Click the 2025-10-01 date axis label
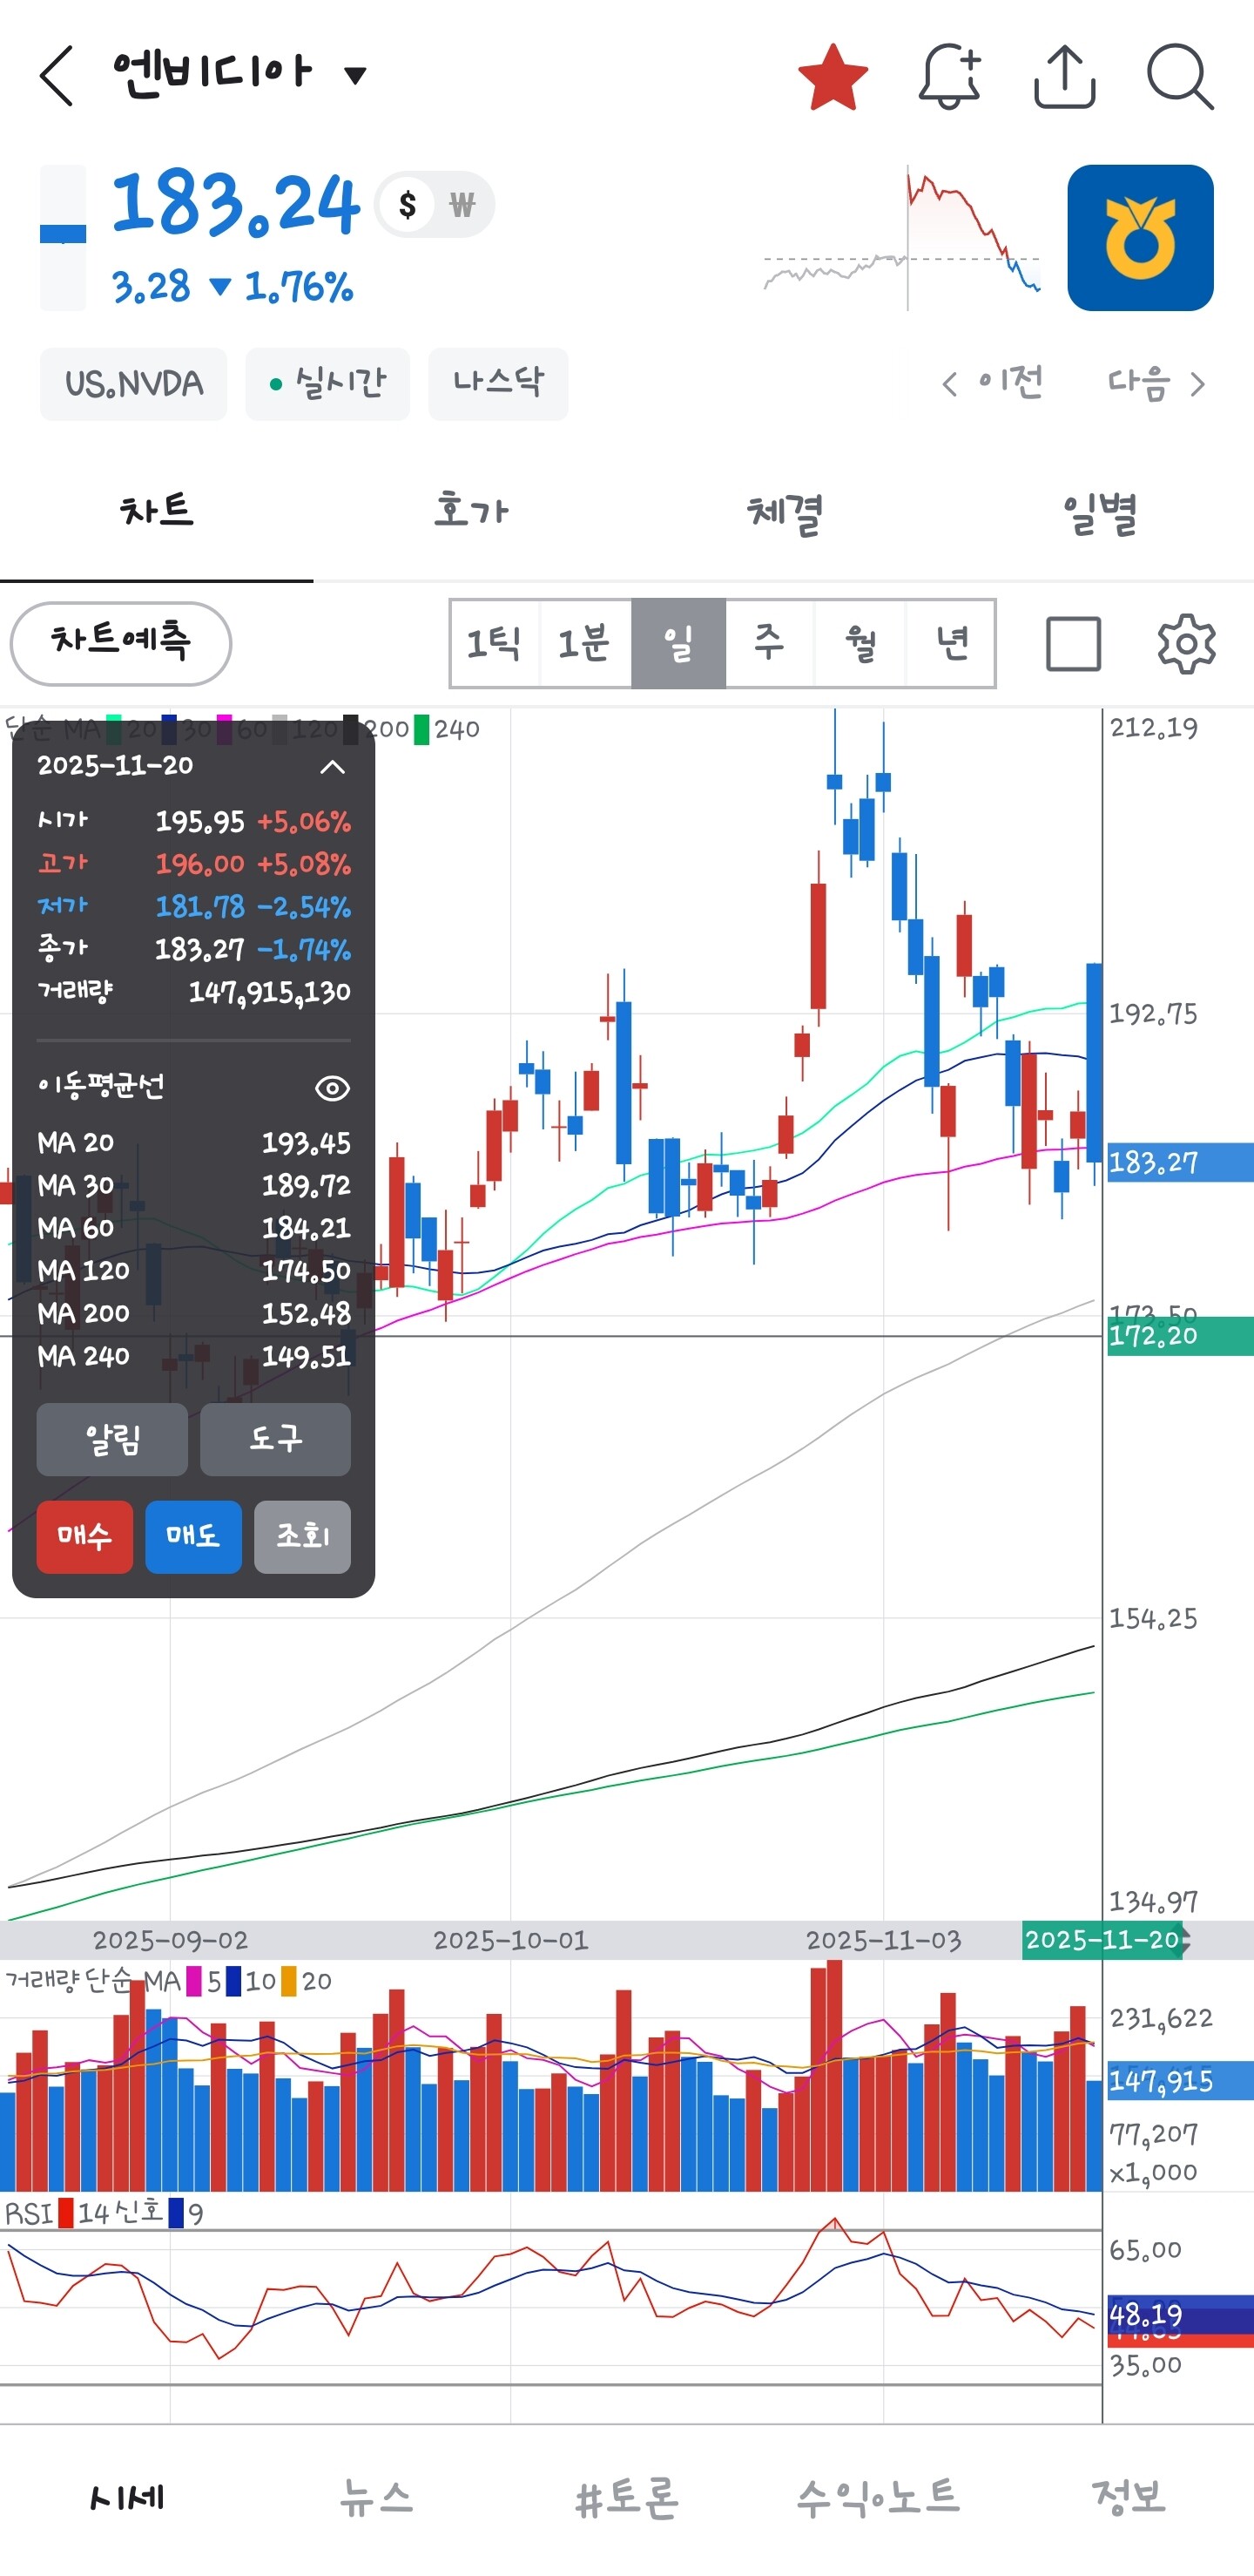This screenshot has width=1254, height=2576. pos(510,1940)
